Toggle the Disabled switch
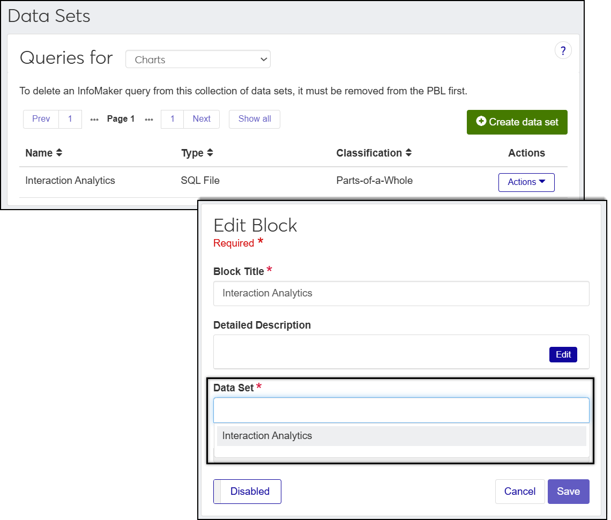 pyautogui.click(x=247, y=492)
